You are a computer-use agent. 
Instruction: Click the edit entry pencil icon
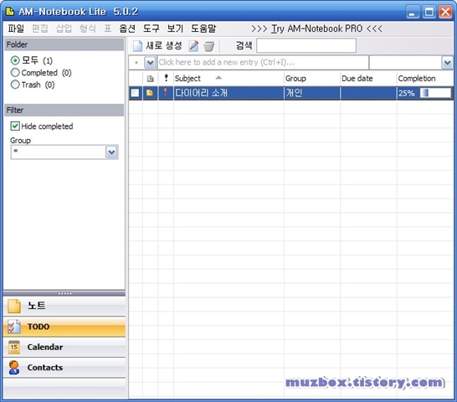(x=193, y=46)
